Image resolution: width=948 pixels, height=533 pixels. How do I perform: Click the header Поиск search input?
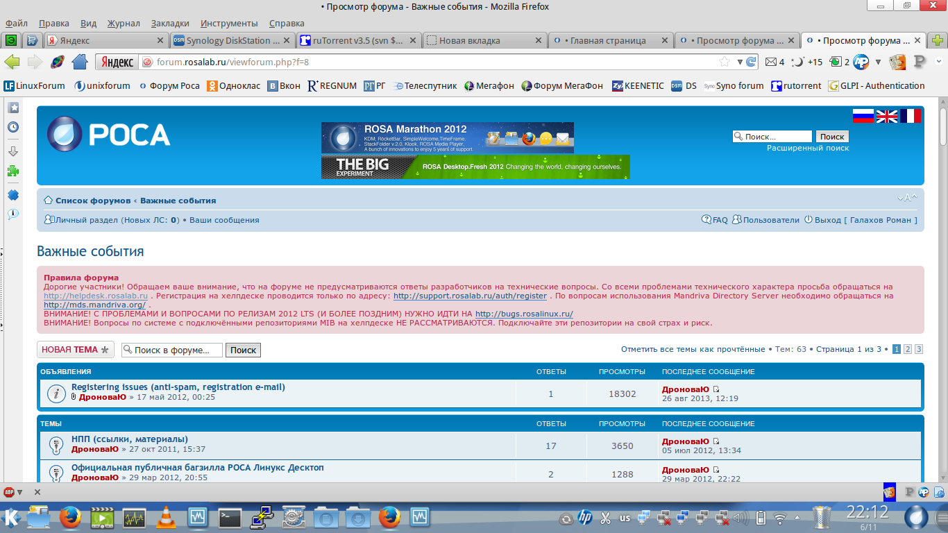click(x=772, y=137)
